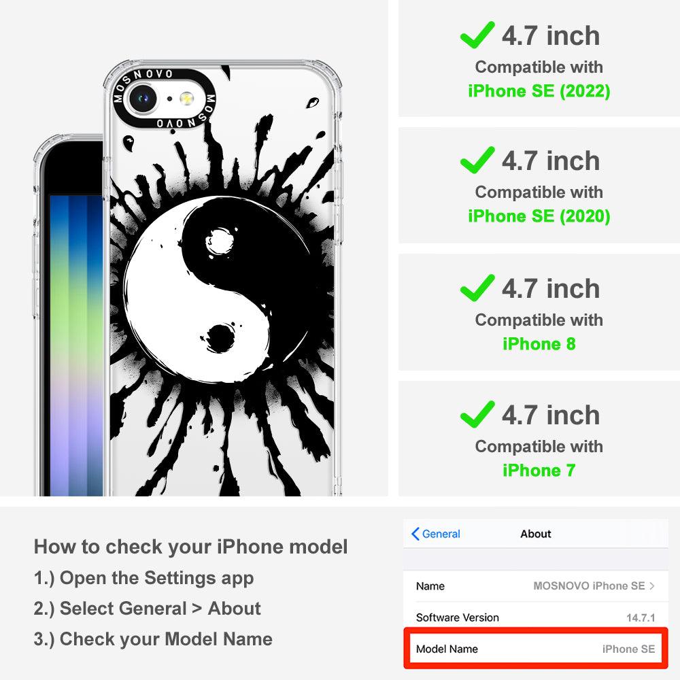Click the iPhone 7 green text

pos(539,470)
